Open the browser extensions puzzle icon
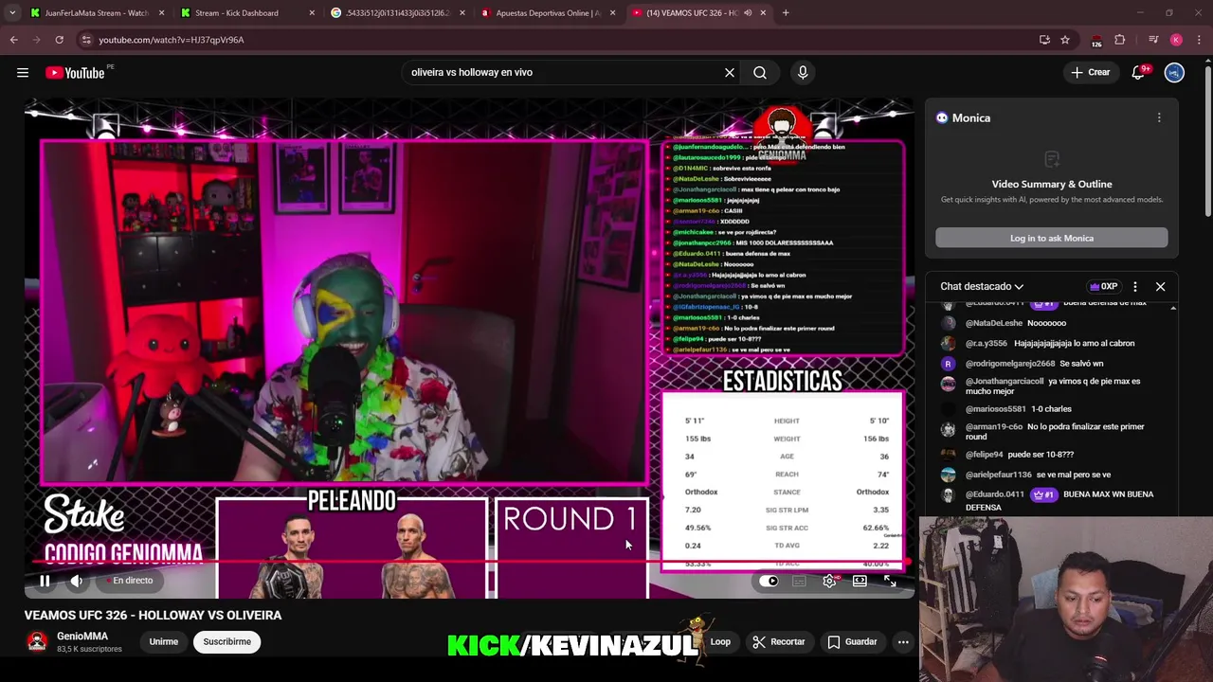 [x=1120, y=40]
